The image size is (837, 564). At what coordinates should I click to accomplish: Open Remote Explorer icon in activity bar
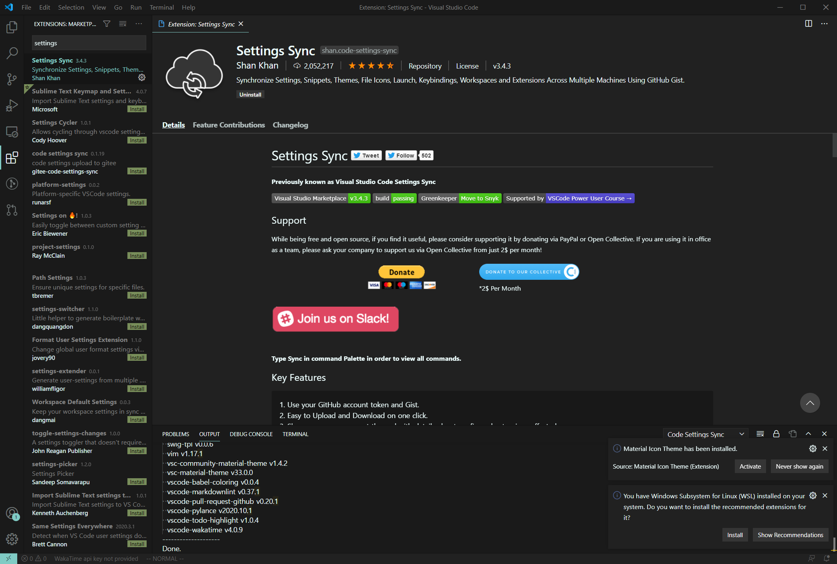coord(12,132)
